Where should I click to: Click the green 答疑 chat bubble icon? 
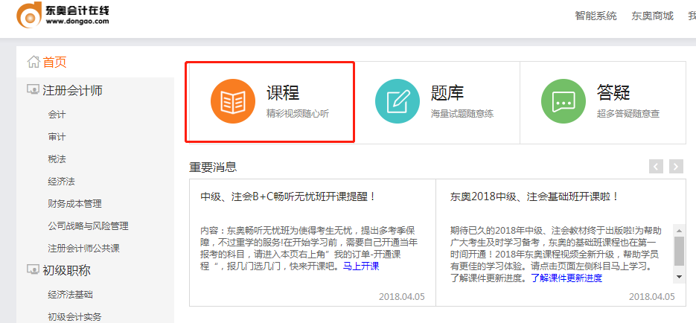pyautogui.click(x=563, y=102)
